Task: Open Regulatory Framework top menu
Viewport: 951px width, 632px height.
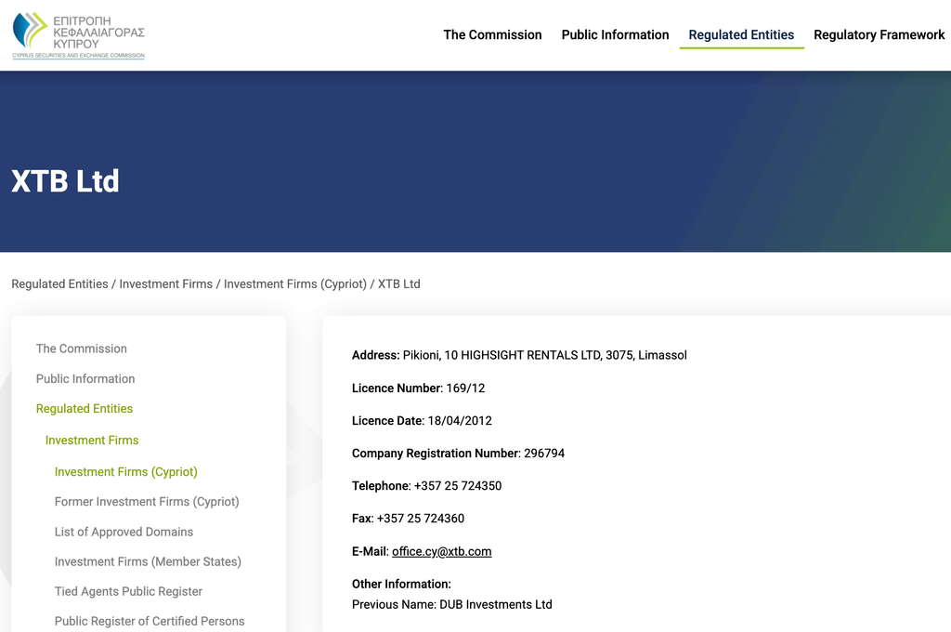Action: point(879,35)
